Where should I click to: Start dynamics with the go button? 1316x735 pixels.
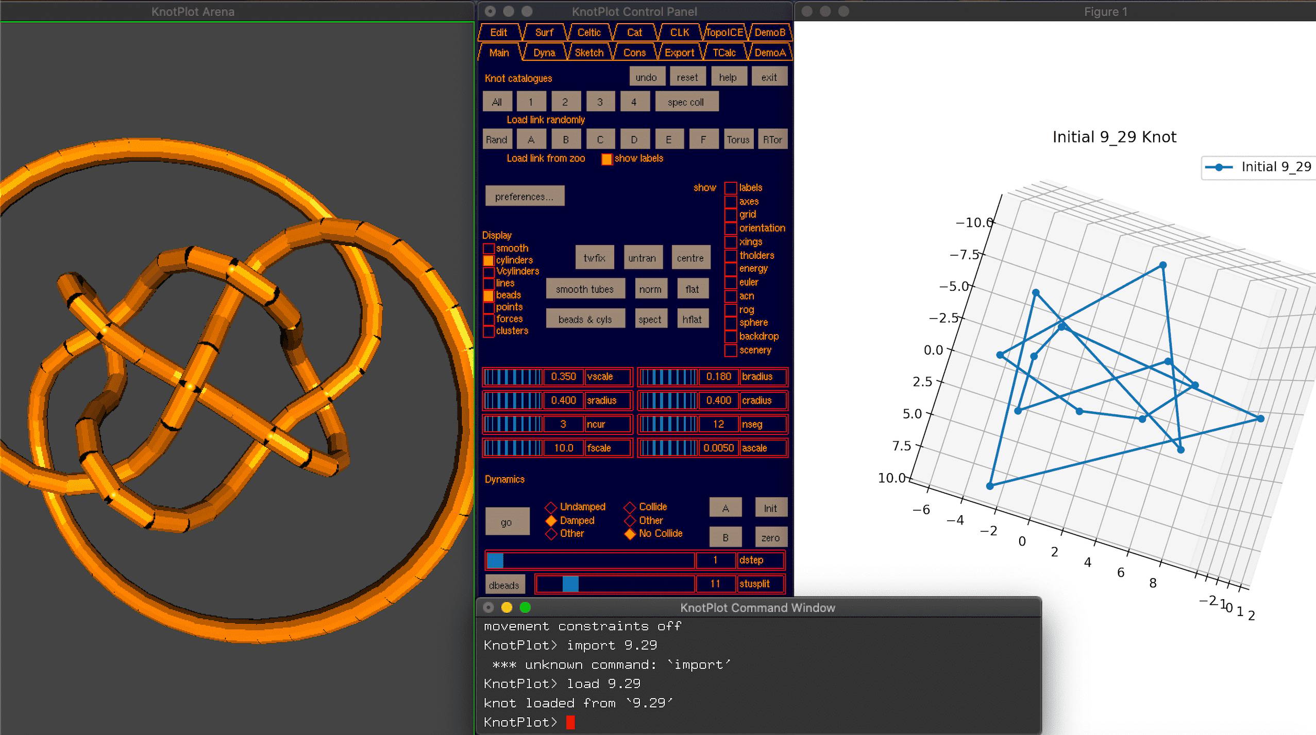click(507, 522)
